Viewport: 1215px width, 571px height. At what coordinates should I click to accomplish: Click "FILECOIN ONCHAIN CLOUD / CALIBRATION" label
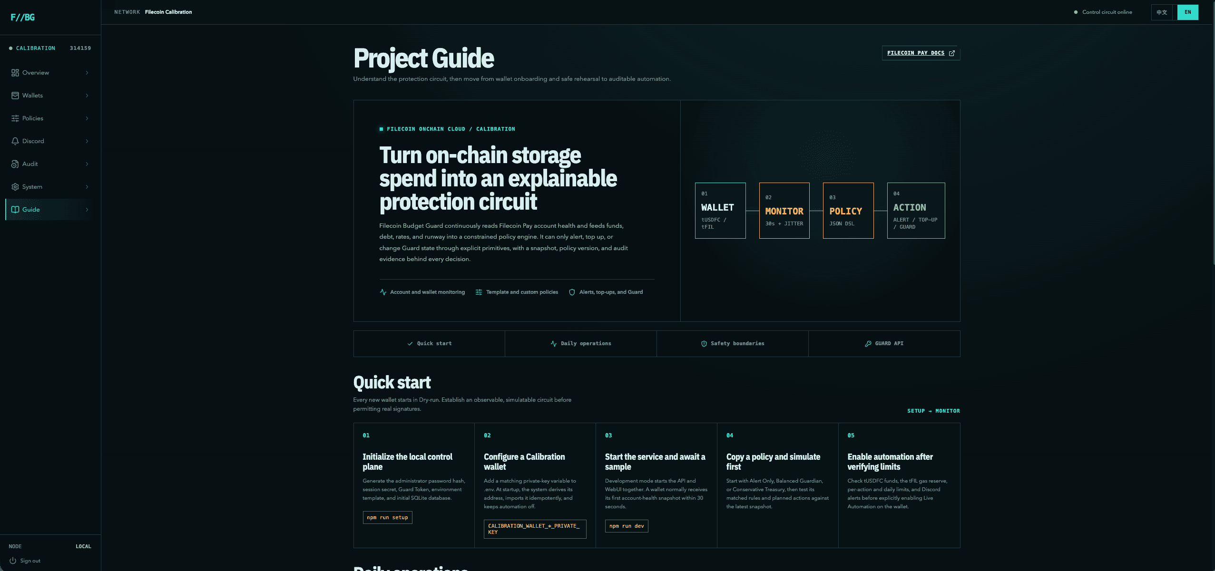click(451, 129)
